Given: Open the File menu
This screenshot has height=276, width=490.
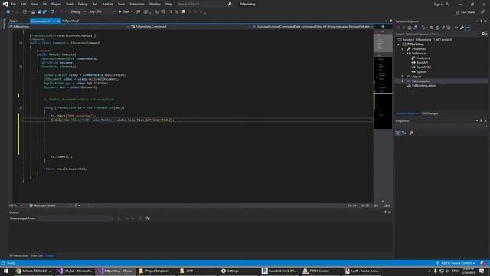Looking at the screenshot, I should [14, 4].
